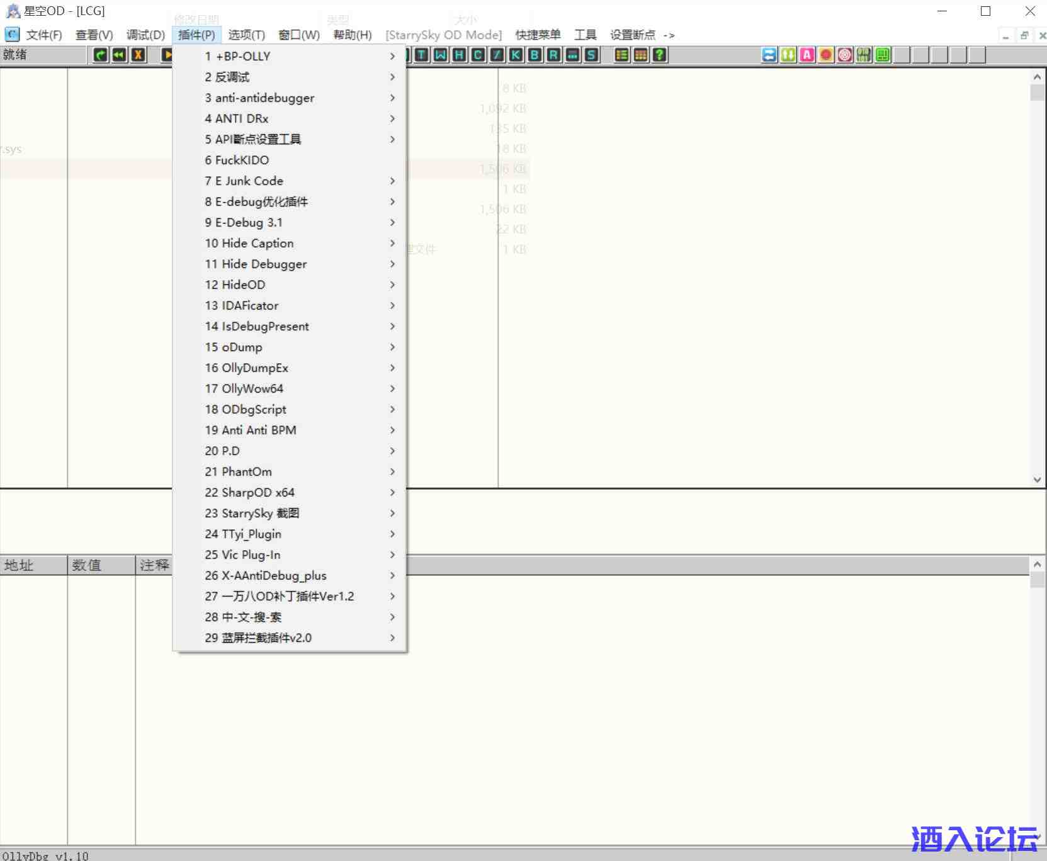Click the blue swap arrows toolbar icon
This screenshot has width=1047, height=861.
(769, 55)
